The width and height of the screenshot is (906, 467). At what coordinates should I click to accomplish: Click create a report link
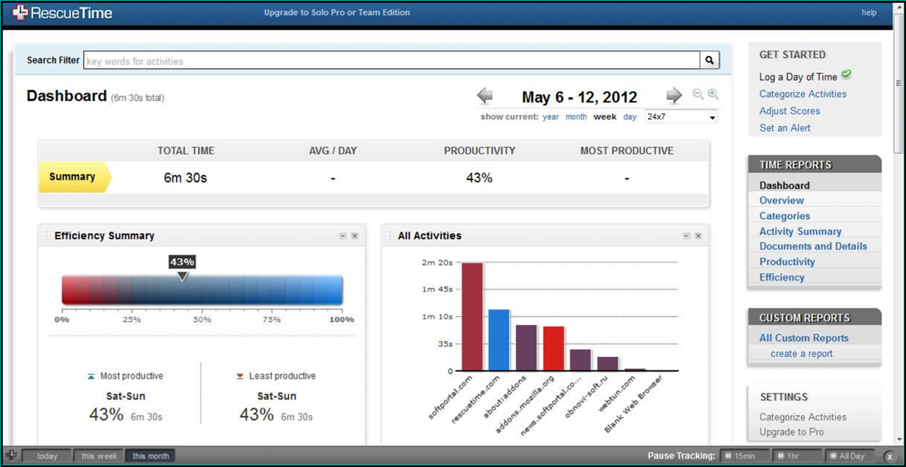click(x=802, y=354)
